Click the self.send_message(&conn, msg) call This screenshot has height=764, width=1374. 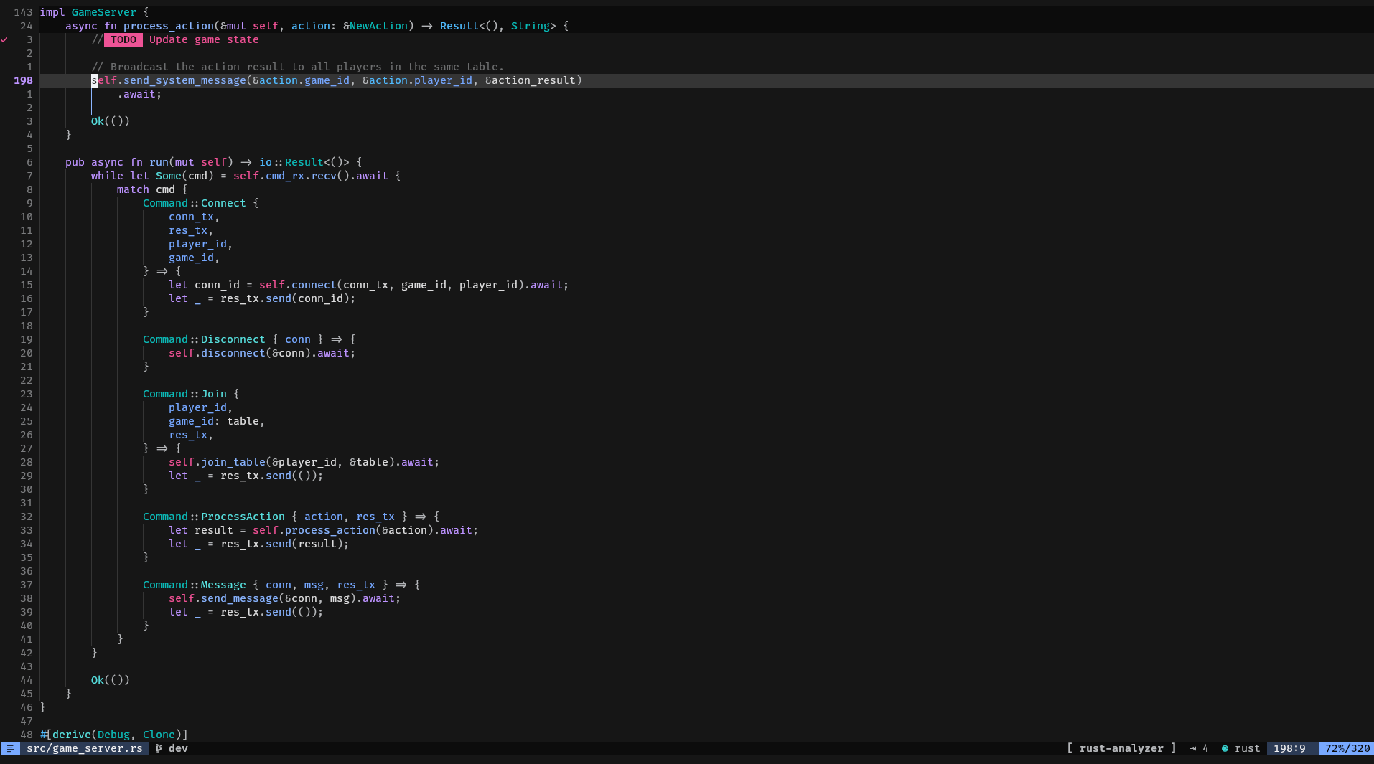coord(262,598)
